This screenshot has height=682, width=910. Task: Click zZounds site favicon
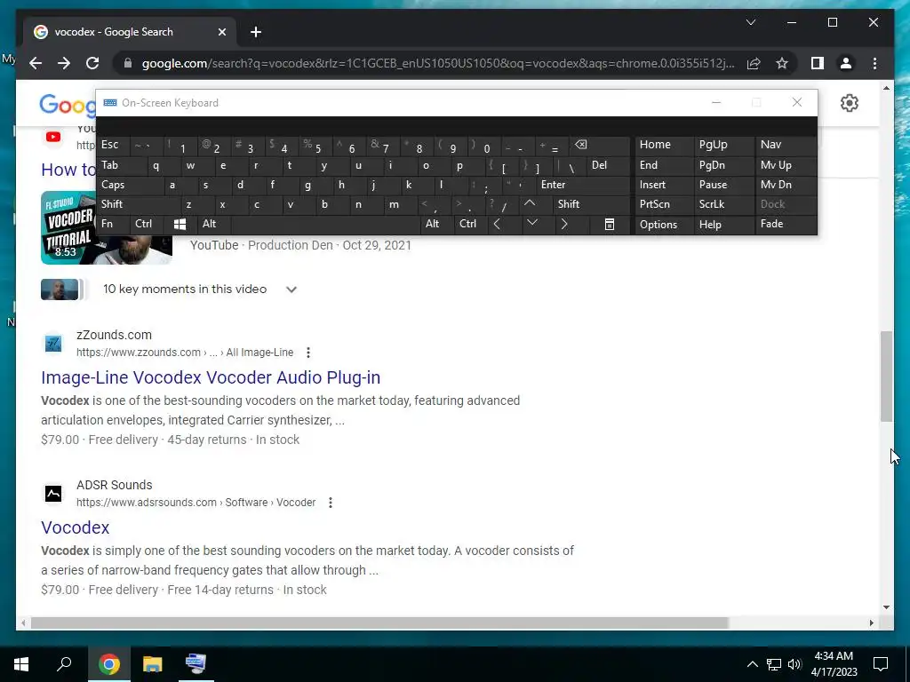coord(53,344)
